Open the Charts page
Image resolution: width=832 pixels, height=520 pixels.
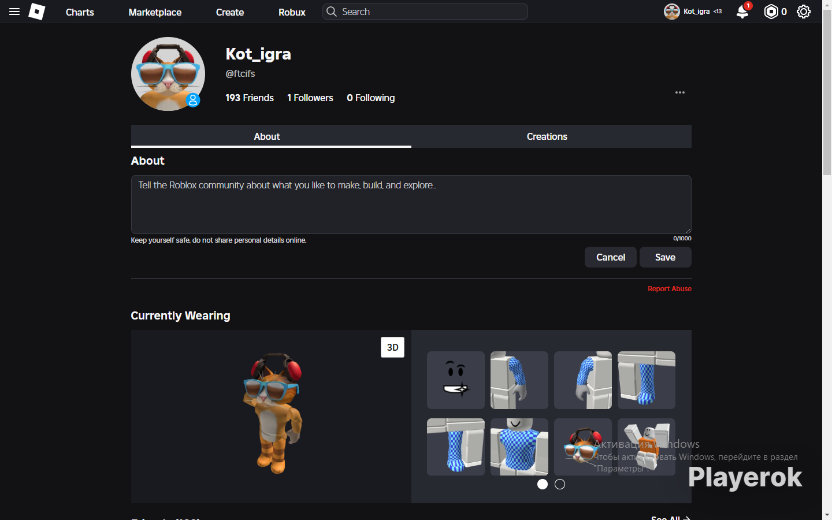tap(80, 12)
